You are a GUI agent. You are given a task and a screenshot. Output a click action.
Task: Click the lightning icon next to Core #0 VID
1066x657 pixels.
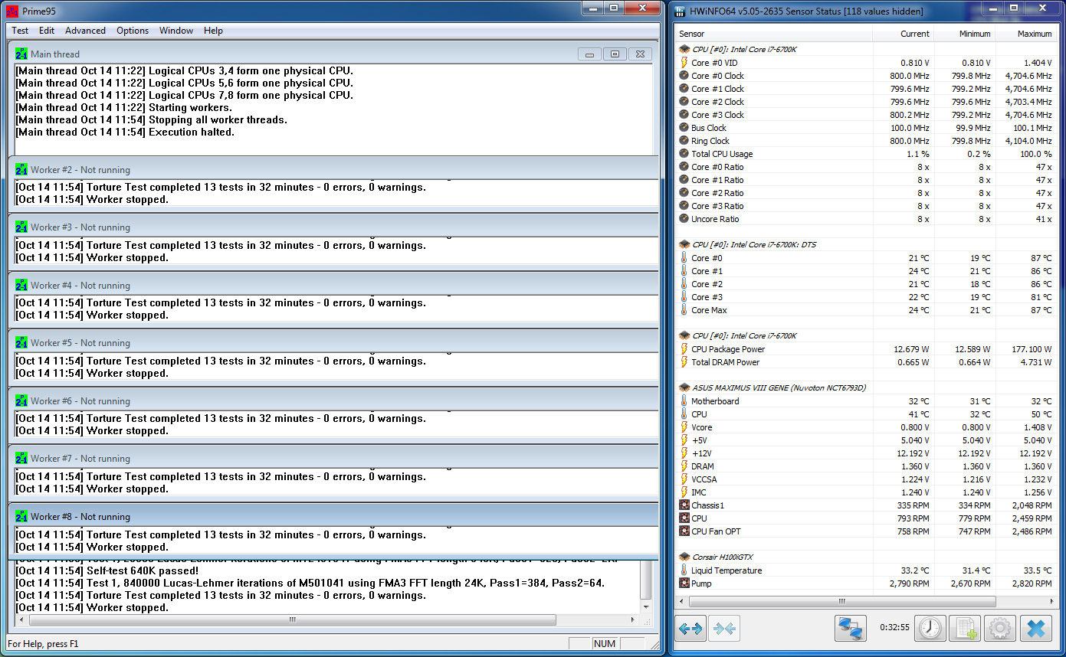coord(684,63)
